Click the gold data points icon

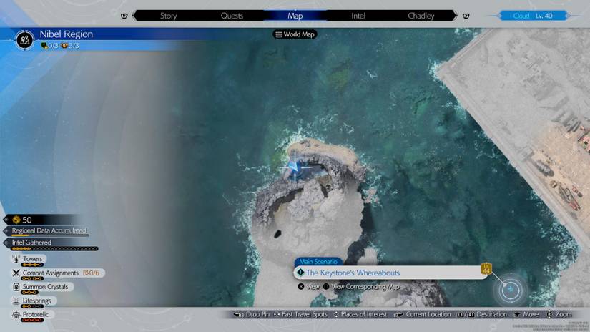click(x=16, y=220)
